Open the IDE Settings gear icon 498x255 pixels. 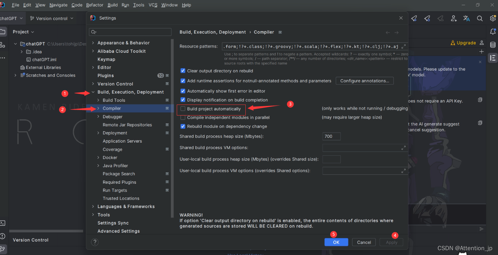pos(493,18)
